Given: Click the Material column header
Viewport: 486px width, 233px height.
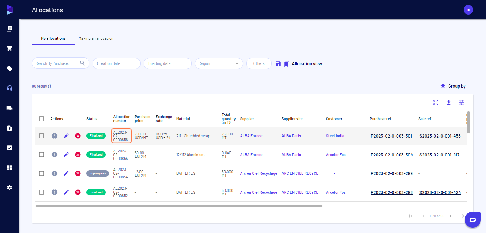Looking at the screenshot, I should click(x=183, y=119).
